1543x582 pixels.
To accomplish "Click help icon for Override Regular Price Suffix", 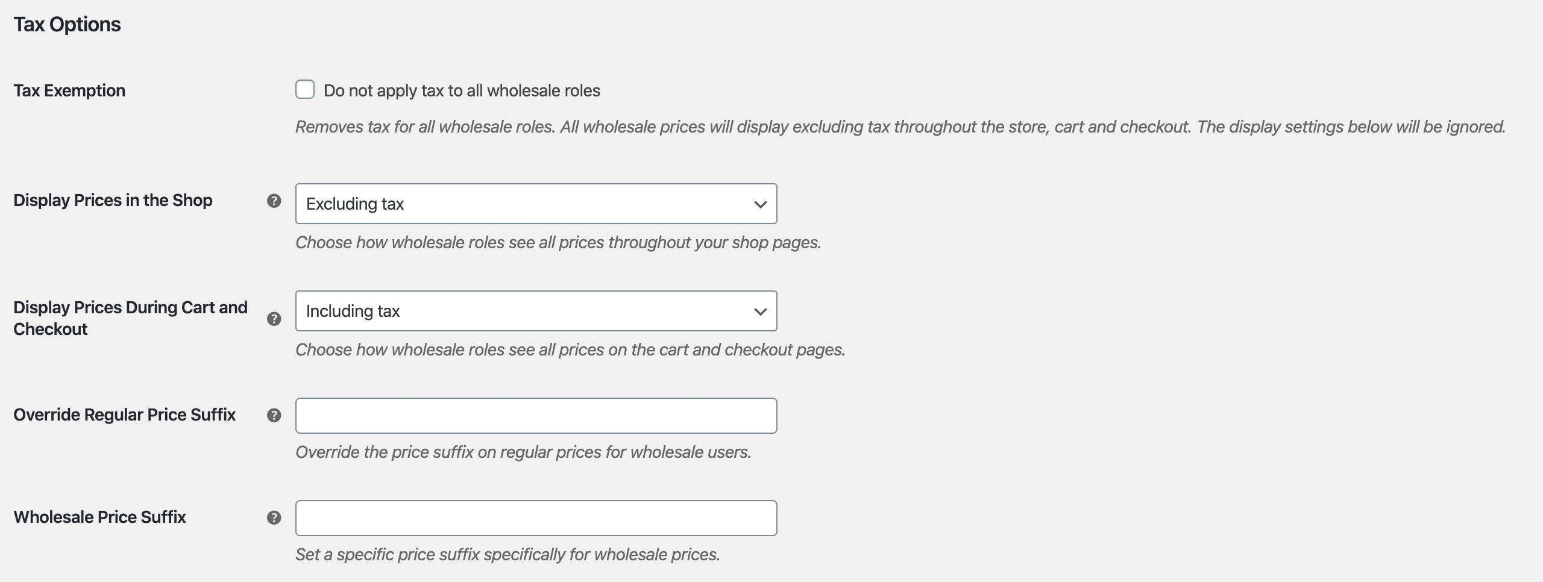I will tap(274, 415).
